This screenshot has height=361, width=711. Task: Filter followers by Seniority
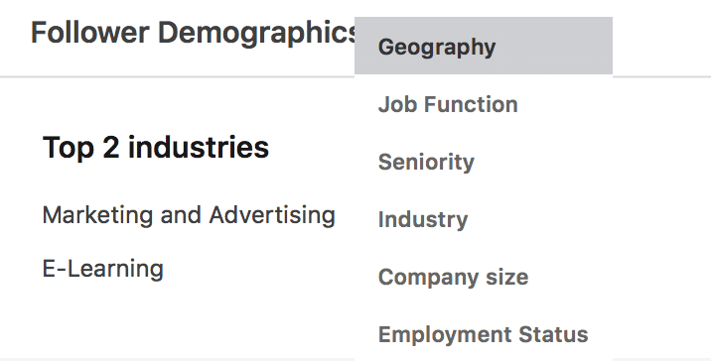point(484,162)
